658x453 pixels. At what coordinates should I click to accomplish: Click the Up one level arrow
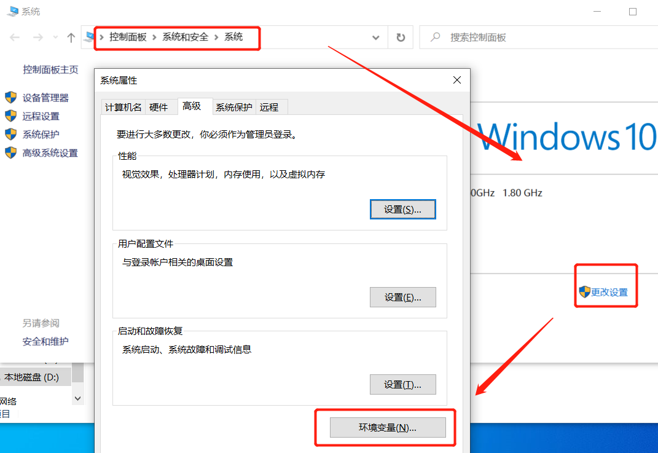point(71,37)
